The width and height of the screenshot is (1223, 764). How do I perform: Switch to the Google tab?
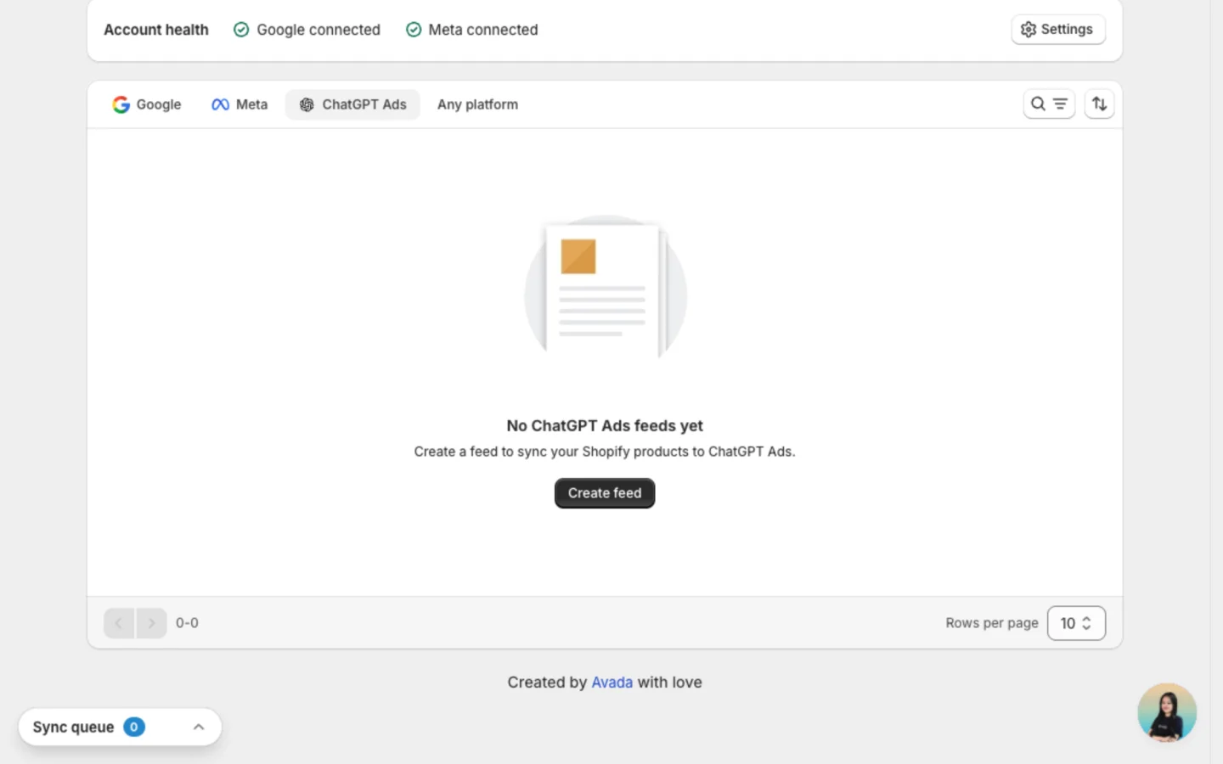[147, 104]
